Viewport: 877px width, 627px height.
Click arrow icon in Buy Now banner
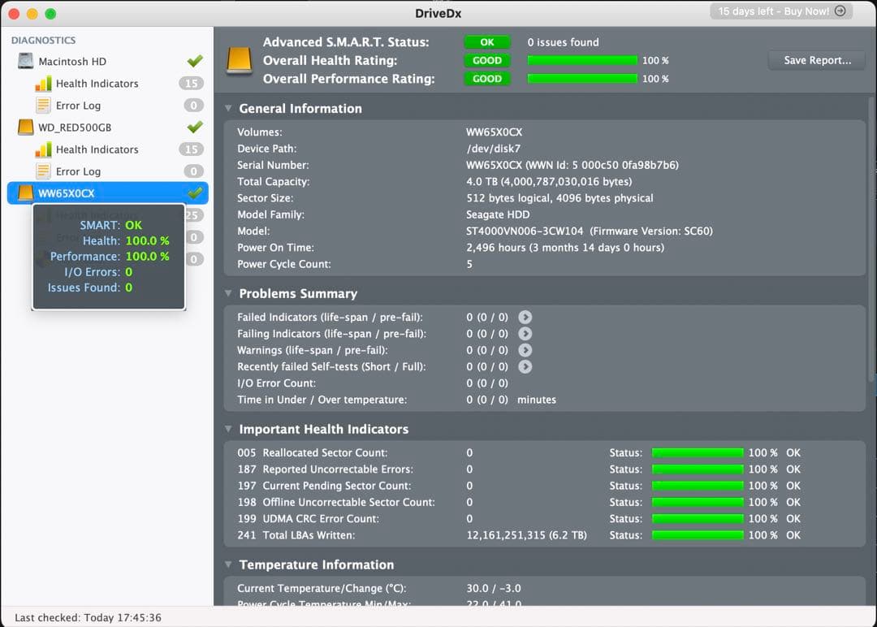(x=840, y=11)
